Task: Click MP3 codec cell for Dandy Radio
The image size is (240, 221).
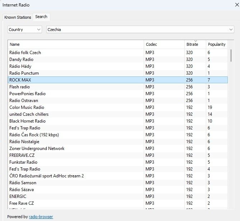Action: 150,59
